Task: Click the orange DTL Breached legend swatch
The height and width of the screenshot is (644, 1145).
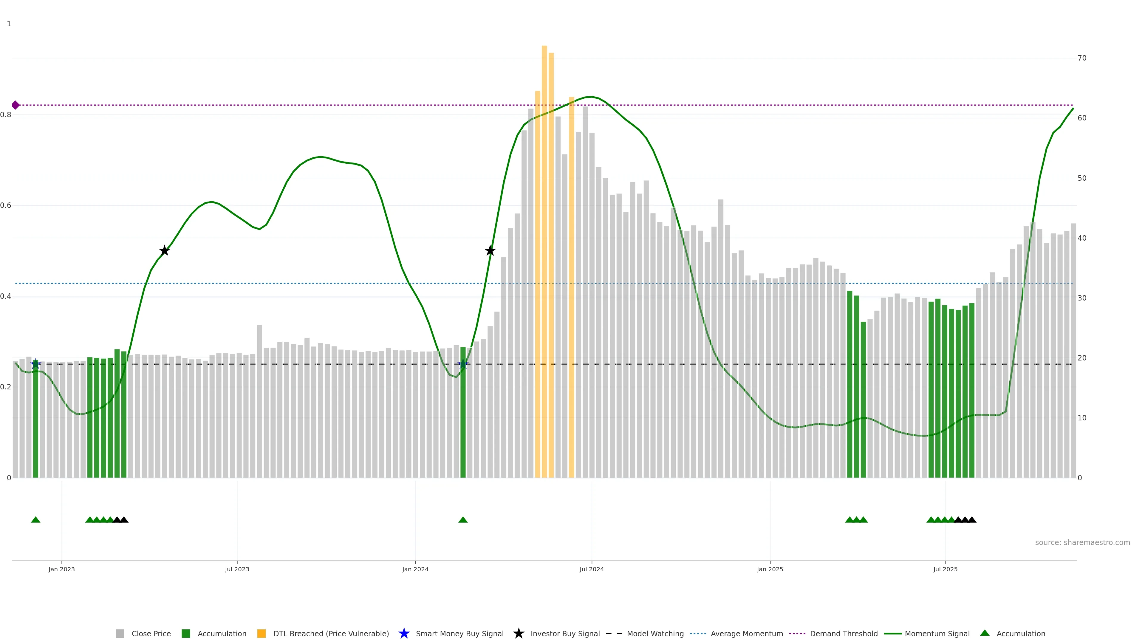Action: 262,633
